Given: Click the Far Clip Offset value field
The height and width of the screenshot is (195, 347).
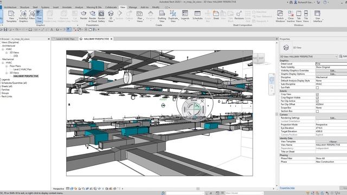Looking at the screenshot, I should coord(331,105).
